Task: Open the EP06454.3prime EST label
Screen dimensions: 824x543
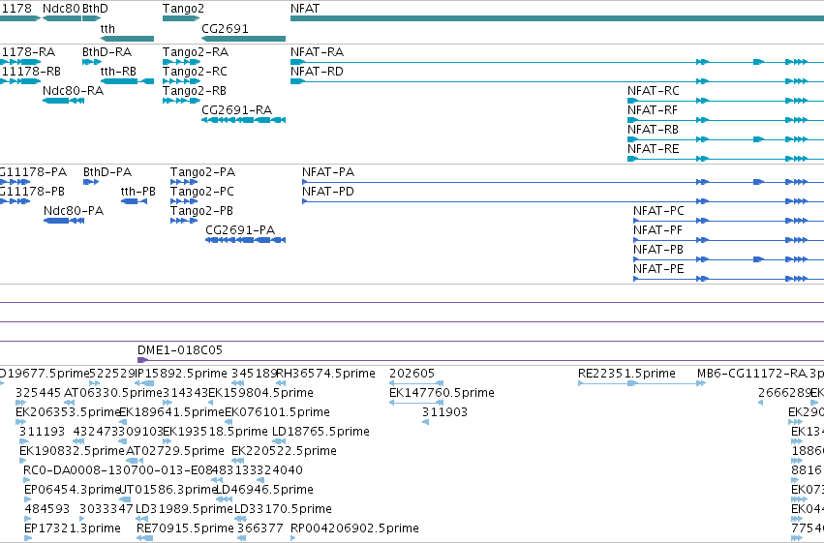Action: 73,490
